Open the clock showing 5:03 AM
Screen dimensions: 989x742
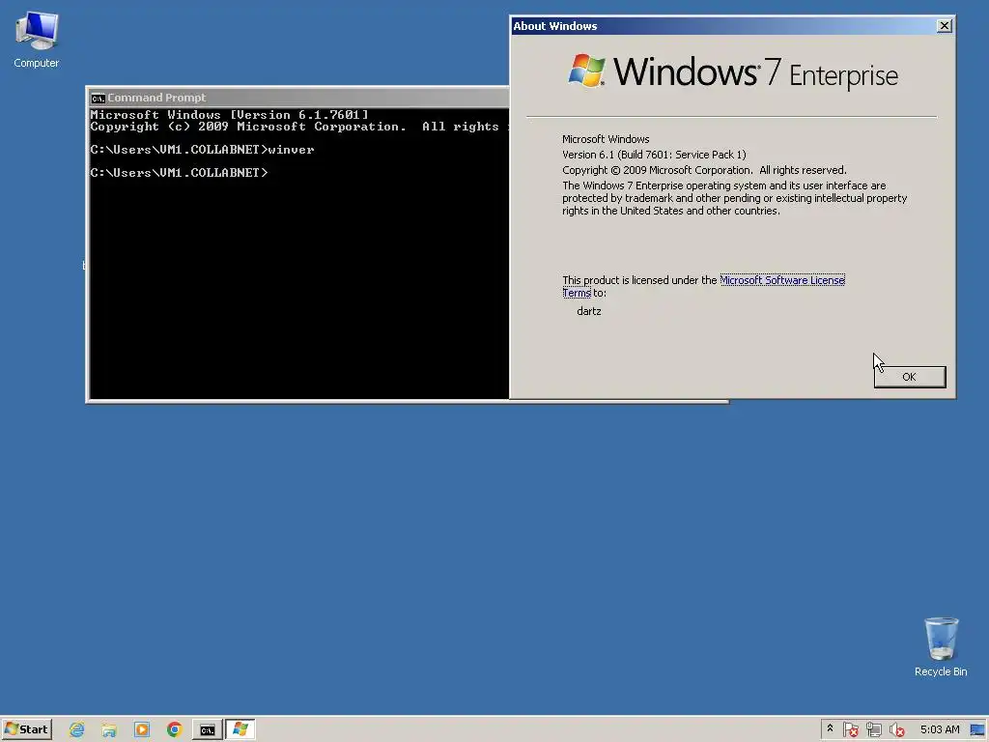(939, 729)
